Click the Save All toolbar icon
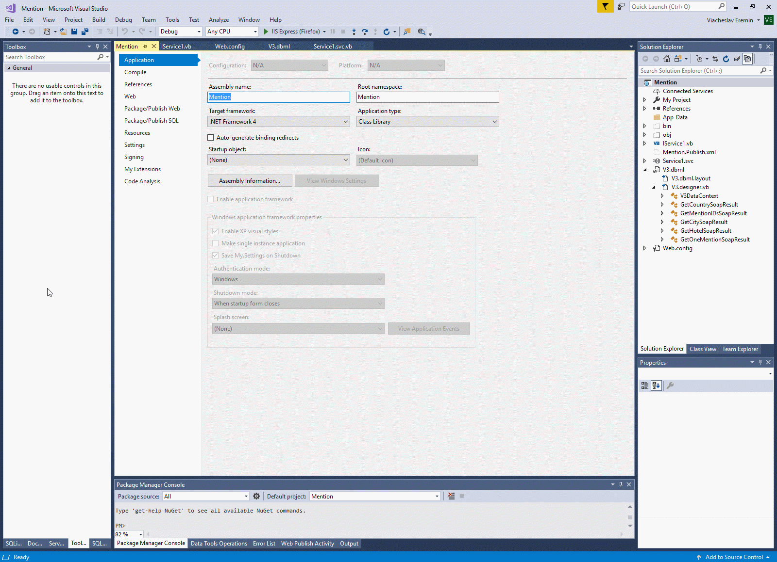Viewport: 777px width, 562px height. [85, 32]
